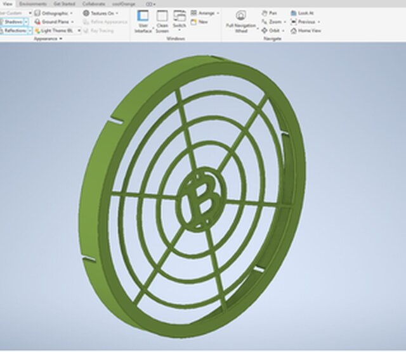Screen dimensions: 406x352
Task: Click the Look At icon
Action: coord(293,13)
